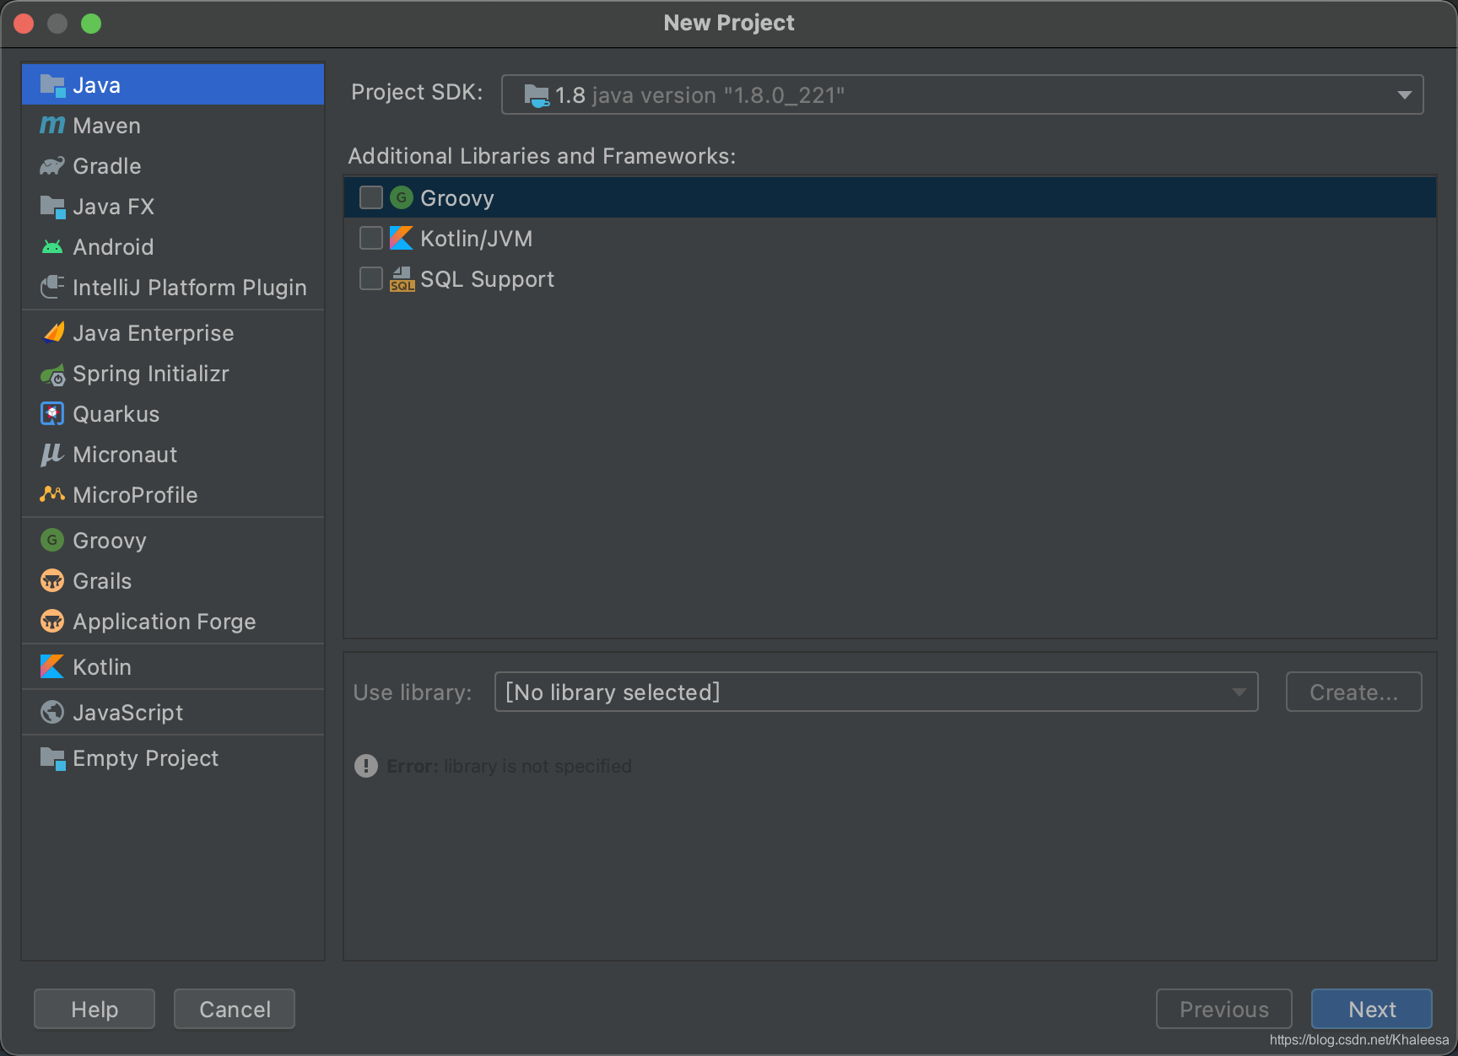1458x1056 pixels.
Task: Select the Java Enterprise label
Action: [x=154, y=333]
